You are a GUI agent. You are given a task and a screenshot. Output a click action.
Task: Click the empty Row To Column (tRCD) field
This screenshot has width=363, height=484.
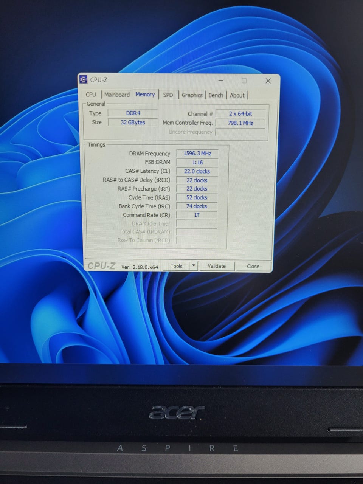pos(197,240)
